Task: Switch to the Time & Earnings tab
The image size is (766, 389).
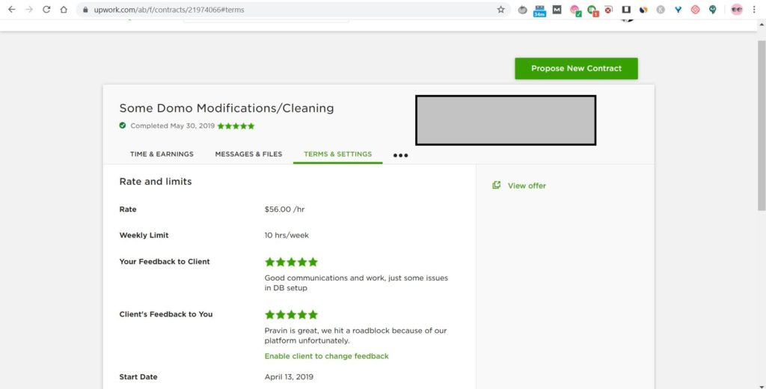Action: (x=162, y=154)
